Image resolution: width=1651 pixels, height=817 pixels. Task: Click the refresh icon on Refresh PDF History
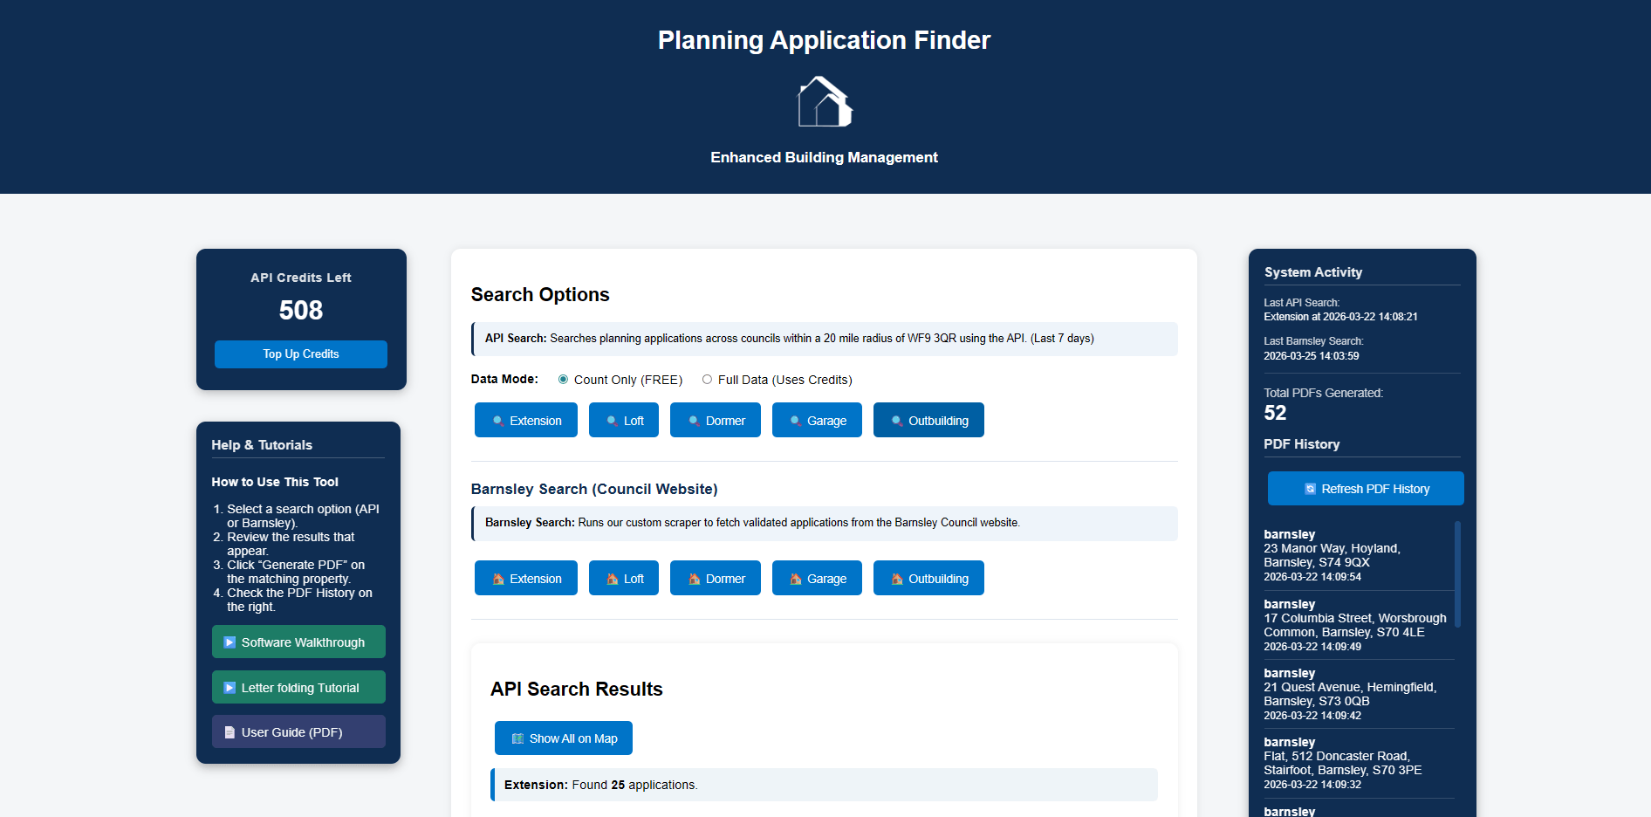[1310, 489]
